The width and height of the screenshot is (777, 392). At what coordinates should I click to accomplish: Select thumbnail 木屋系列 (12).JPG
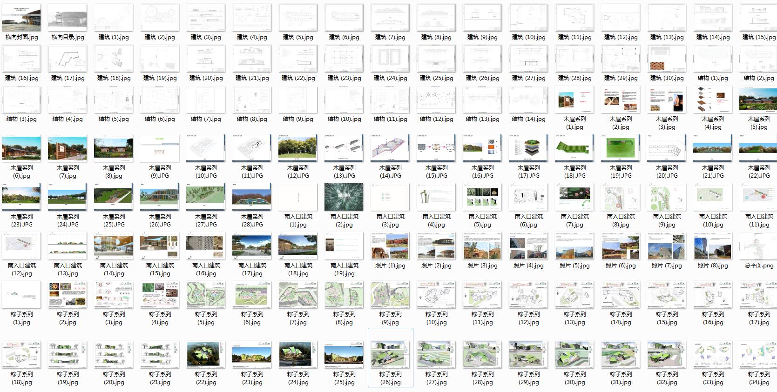tap(298, 149)
